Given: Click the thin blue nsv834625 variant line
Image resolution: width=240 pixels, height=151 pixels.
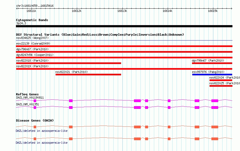Looking at the screenshot, I should [124, 41].
